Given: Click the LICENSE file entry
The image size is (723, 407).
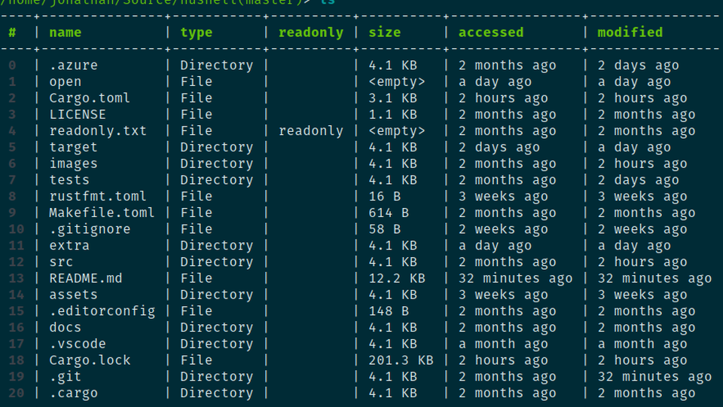Looking at the screenshot, I should click(x=78, y=115).
